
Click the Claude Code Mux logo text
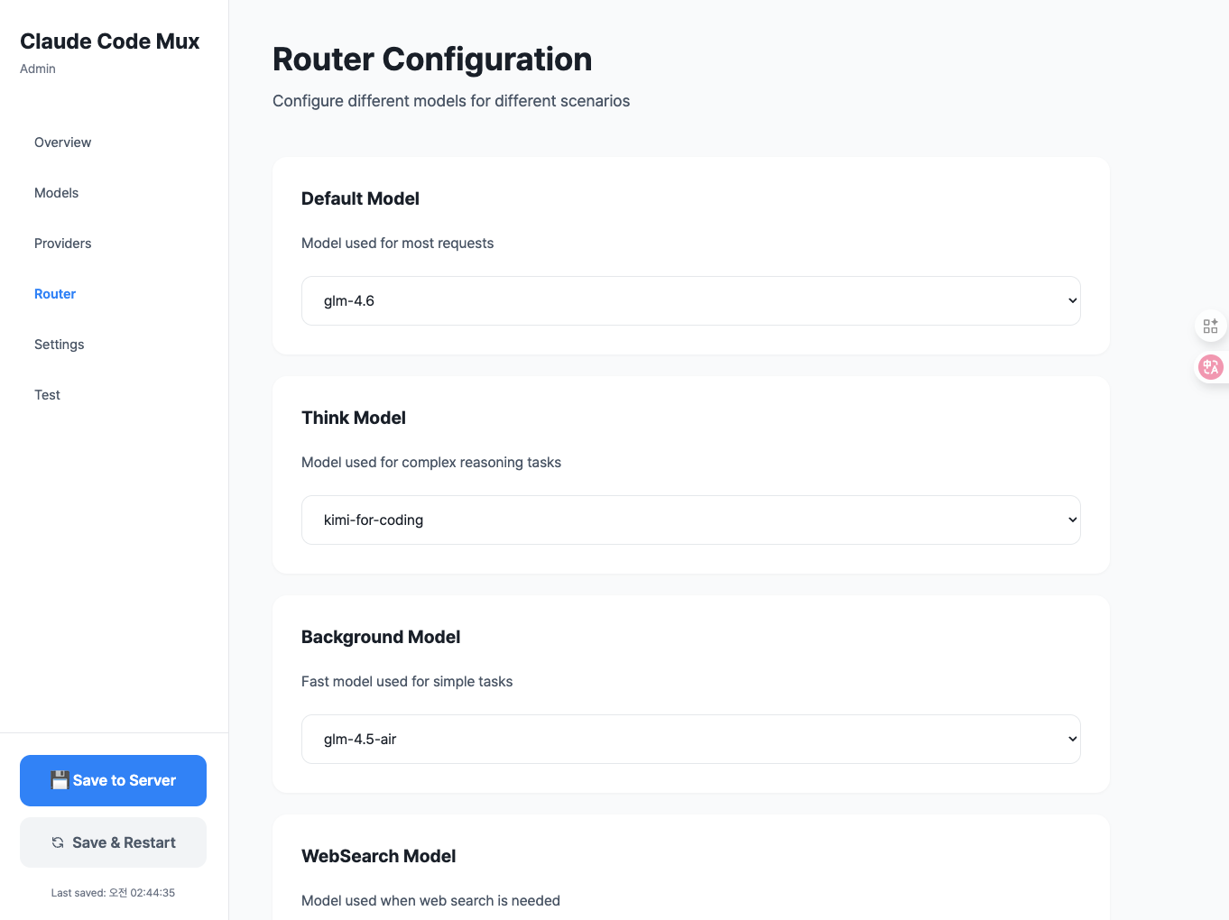pos(109,41)
